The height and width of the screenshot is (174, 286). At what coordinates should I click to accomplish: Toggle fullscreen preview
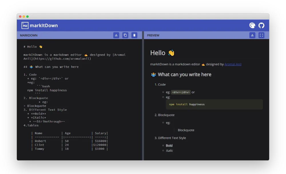point(262,35)
